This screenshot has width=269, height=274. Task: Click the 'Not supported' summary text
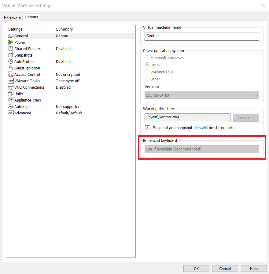68,107
